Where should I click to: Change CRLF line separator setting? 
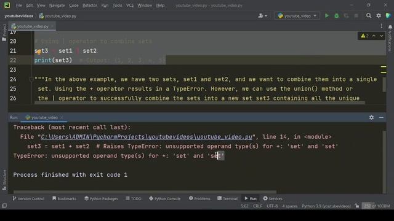(257, 206)
